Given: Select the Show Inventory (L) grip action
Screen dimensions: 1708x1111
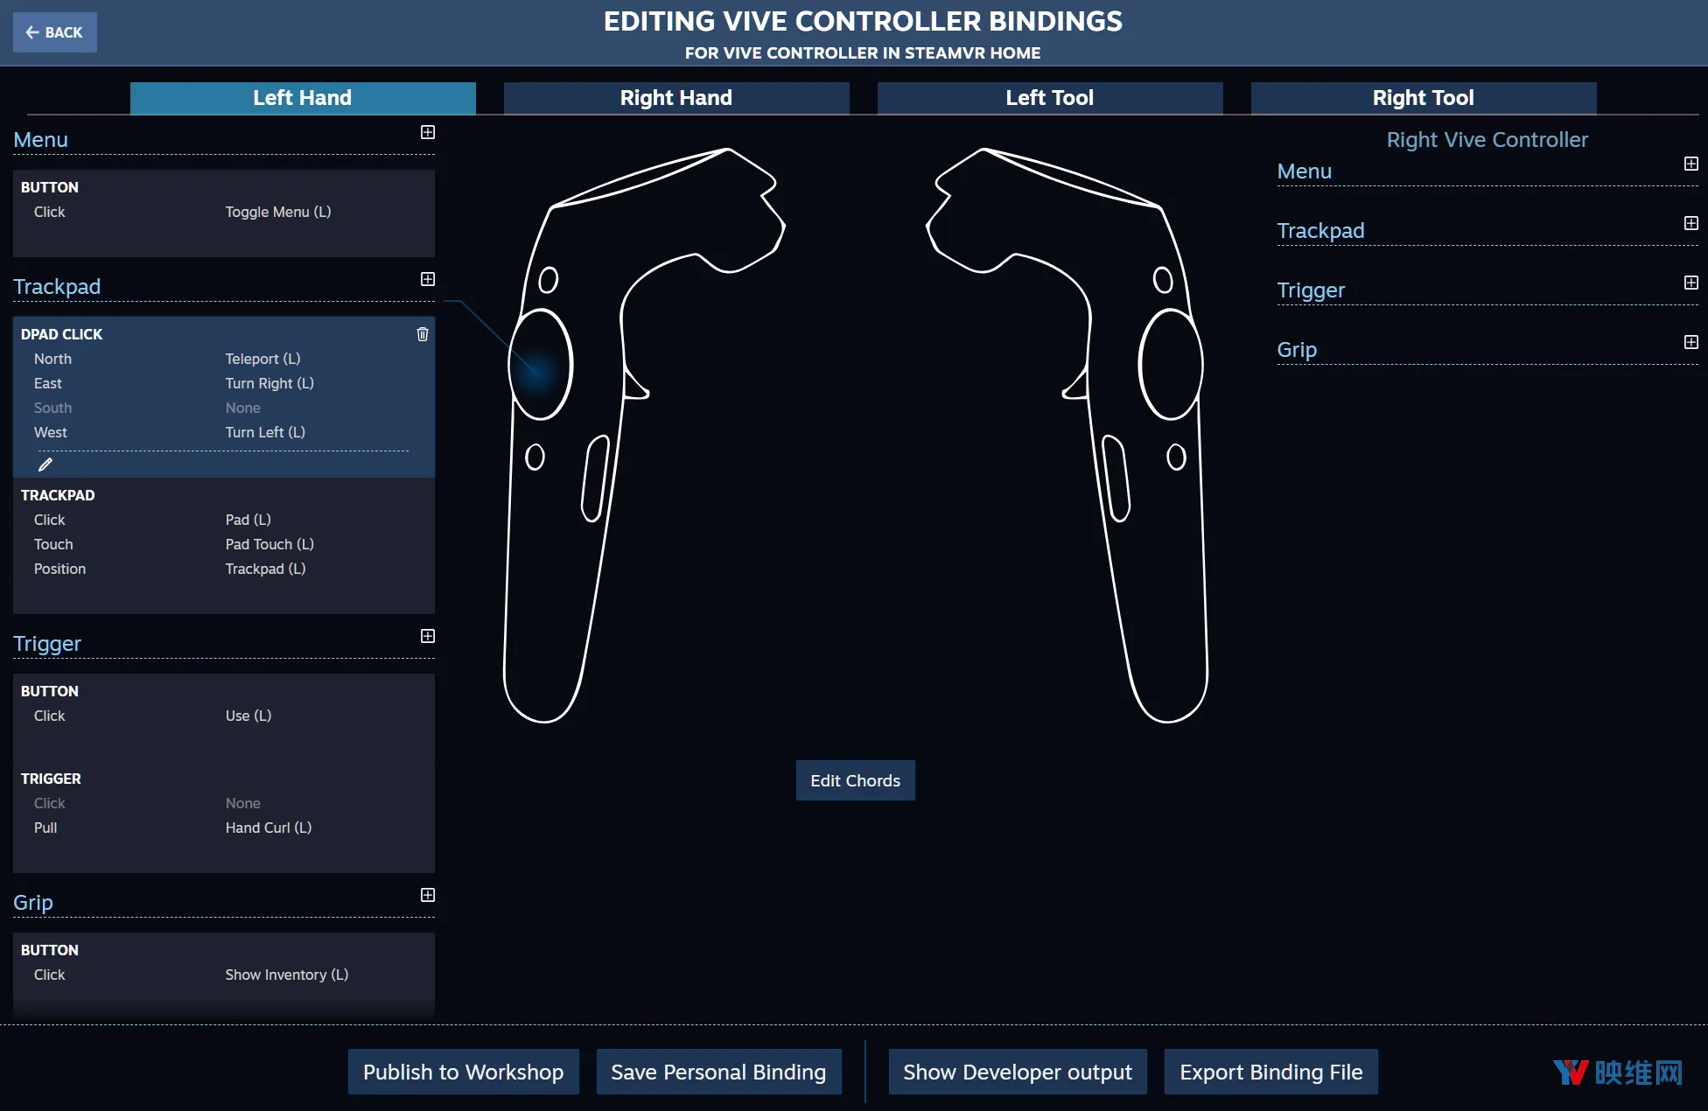Looking at the screenshot, I should click(x=287, y=975).
